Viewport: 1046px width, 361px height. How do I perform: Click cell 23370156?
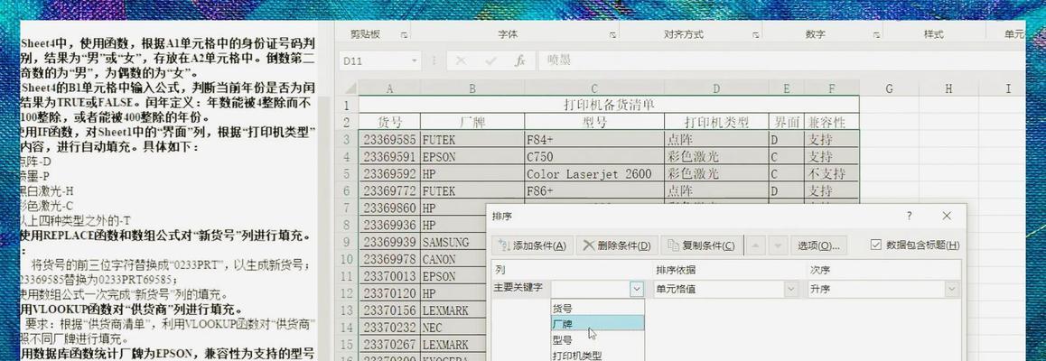[389, 310]
